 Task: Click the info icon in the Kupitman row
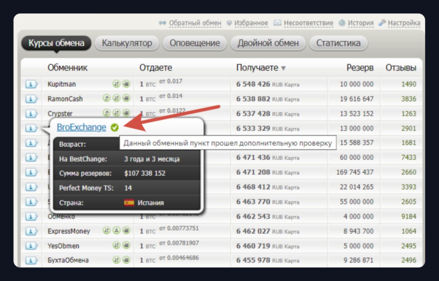tap(31, 84)
